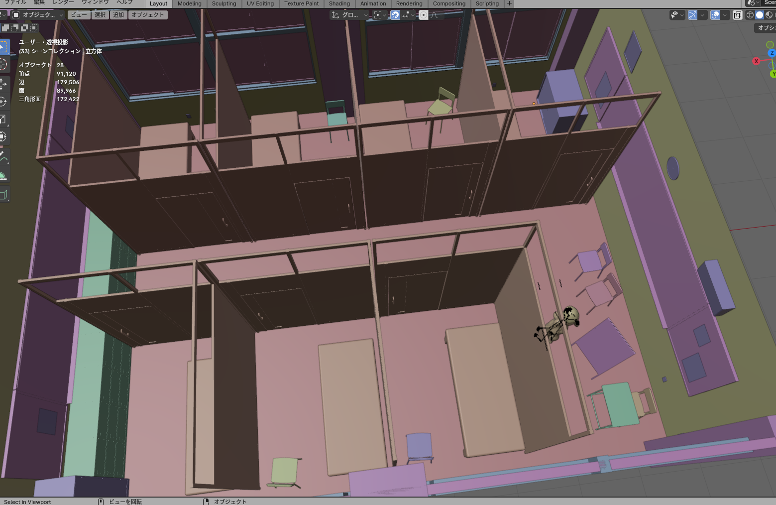Activate the Rotate tool

(x=3, y=102)
